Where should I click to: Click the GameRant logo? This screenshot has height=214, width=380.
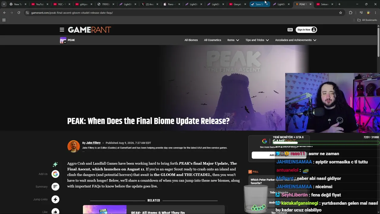pos(89,30)
